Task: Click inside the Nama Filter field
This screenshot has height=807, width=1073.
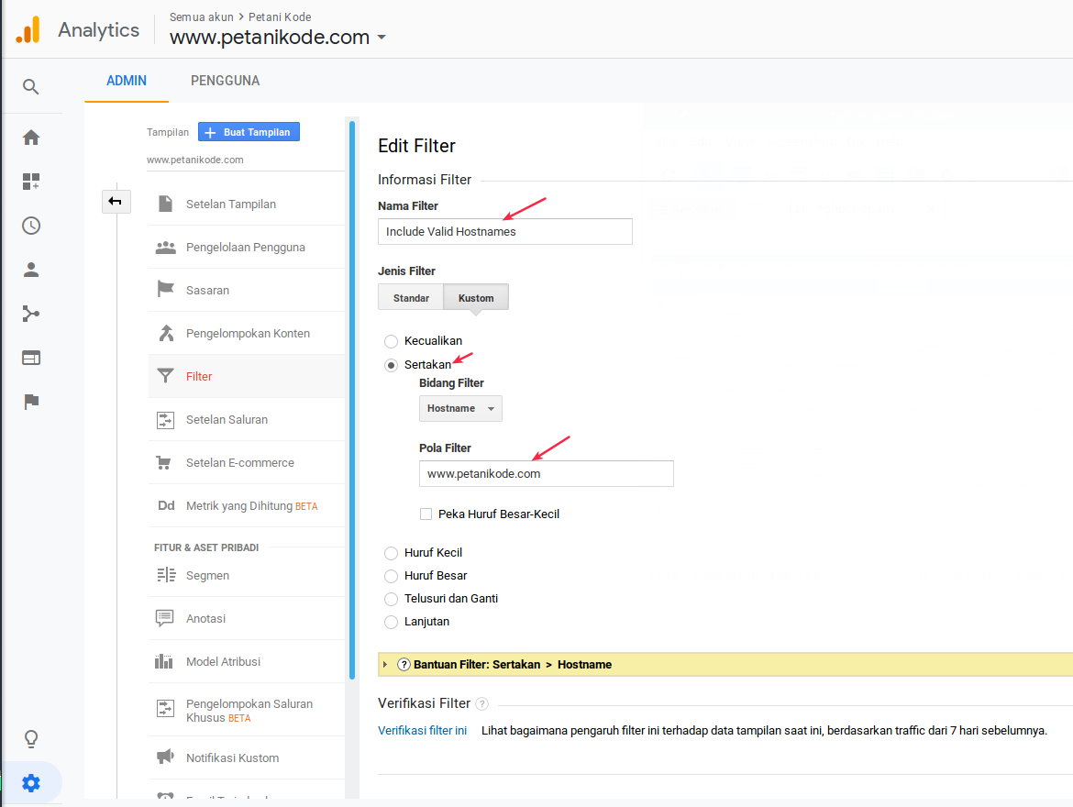Action: 504,231
